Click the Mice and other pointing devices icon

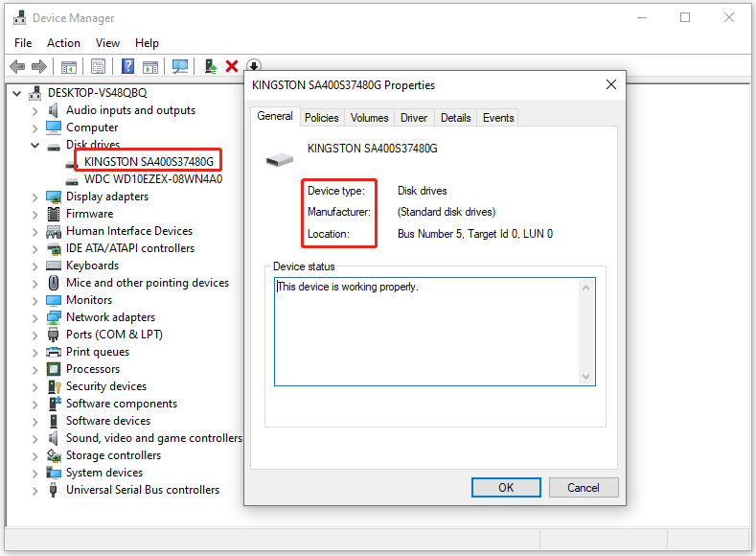(x=54, y=283)
